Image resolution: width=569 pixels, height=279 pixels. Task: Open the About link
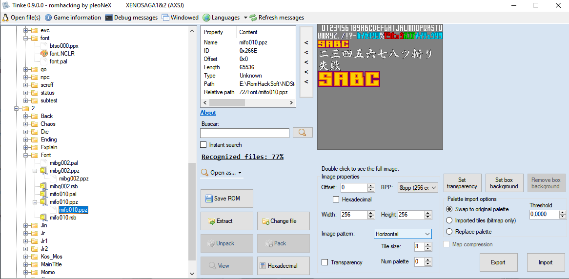[208, 113]
